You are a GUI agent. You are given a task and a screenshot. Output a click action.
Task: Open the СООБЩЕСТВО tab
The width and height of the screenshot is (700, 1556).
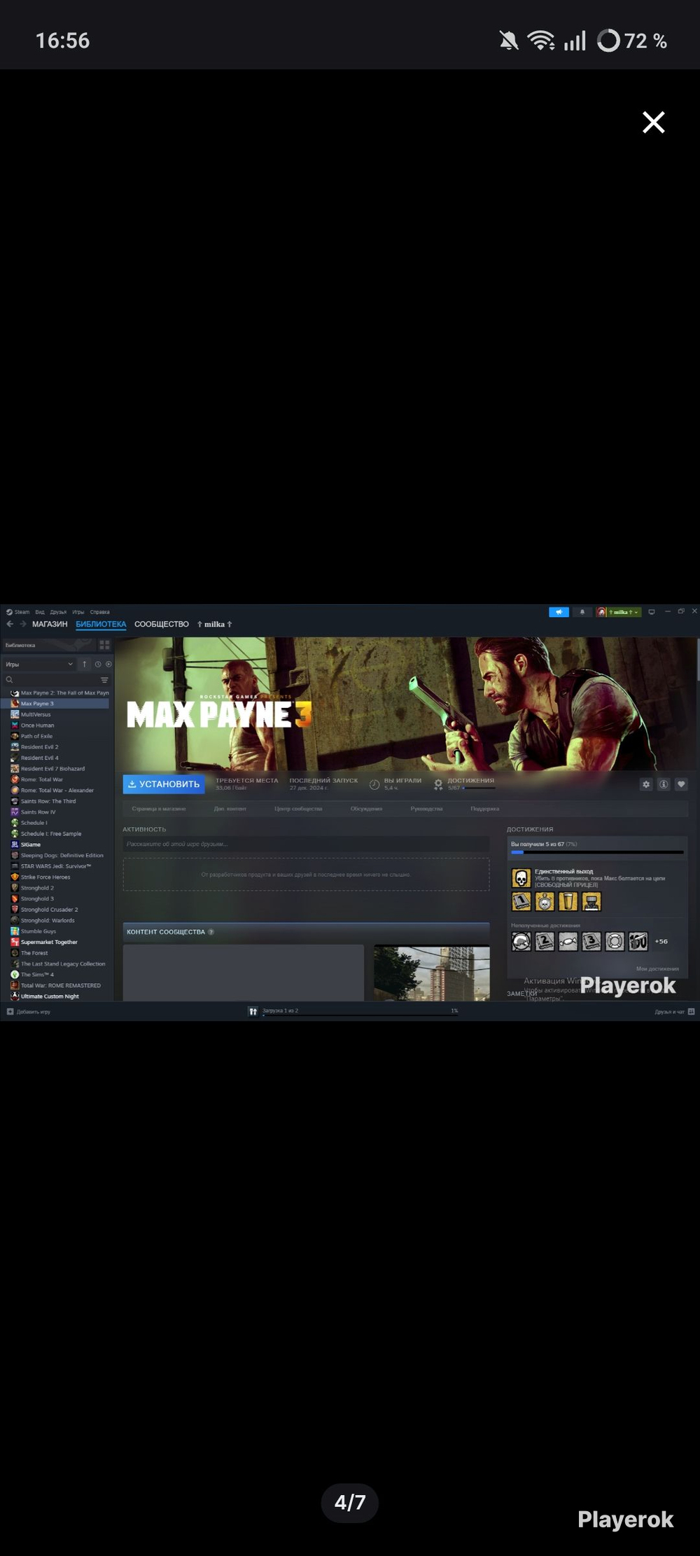(x=162, y=624)
